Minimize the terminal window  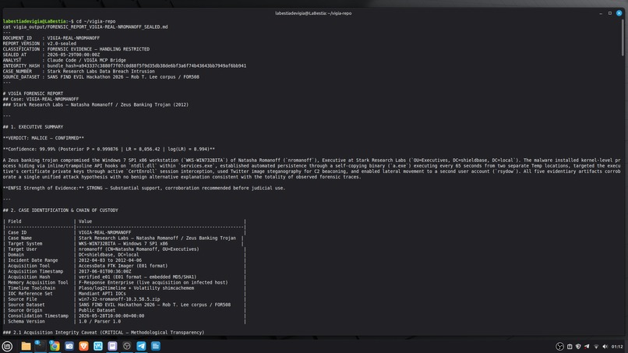tap(601, 13)
